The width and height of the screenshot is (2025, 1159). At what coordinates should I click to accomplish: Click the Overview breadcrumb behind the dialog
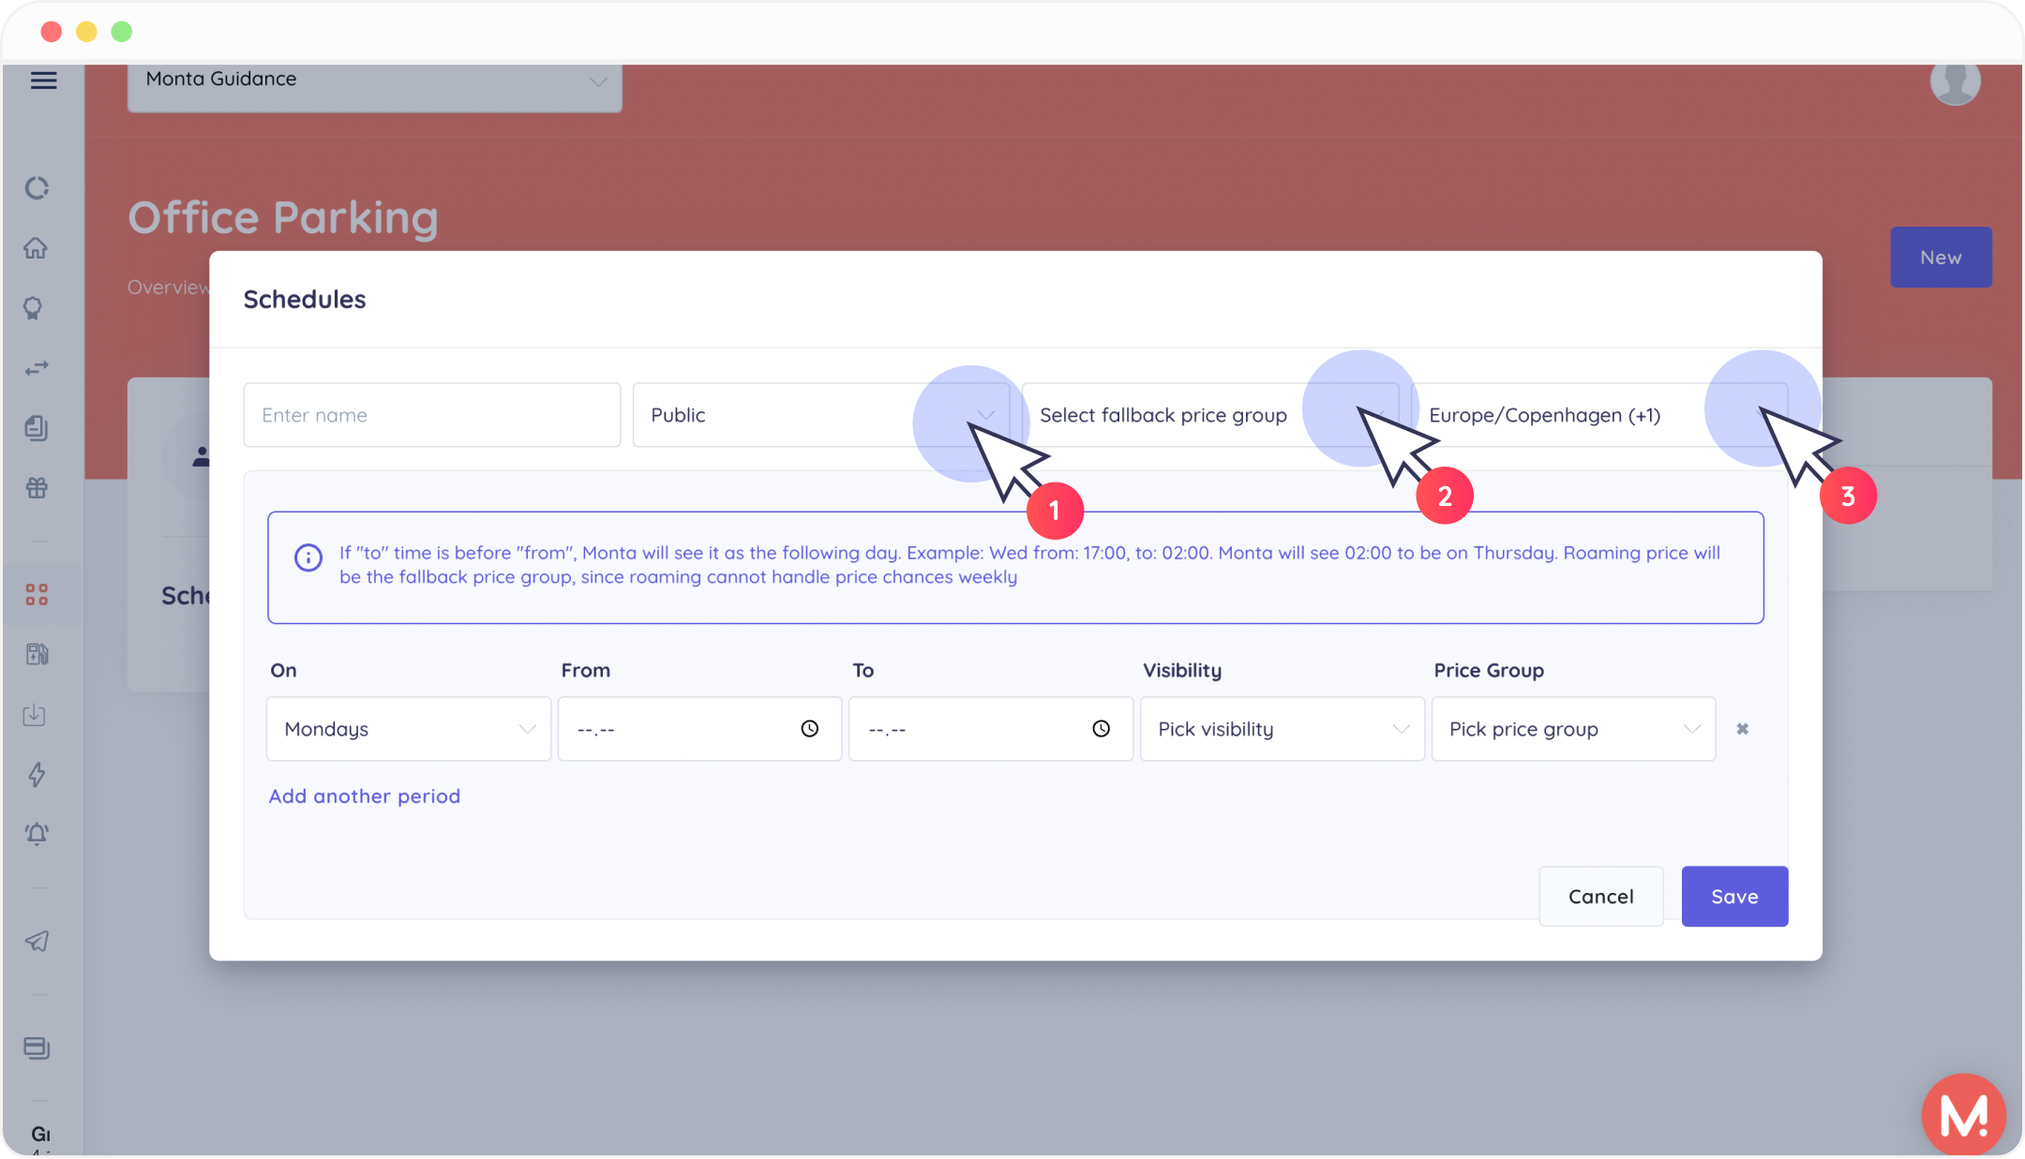tap(169, 288)
